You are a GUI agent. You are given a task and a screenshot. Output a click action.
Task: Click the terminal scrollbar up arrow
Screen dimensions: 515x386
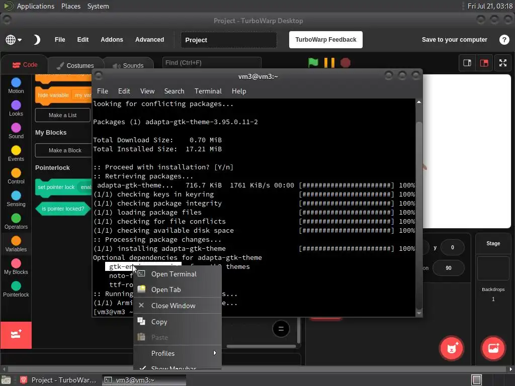click(x=419, y=103)
